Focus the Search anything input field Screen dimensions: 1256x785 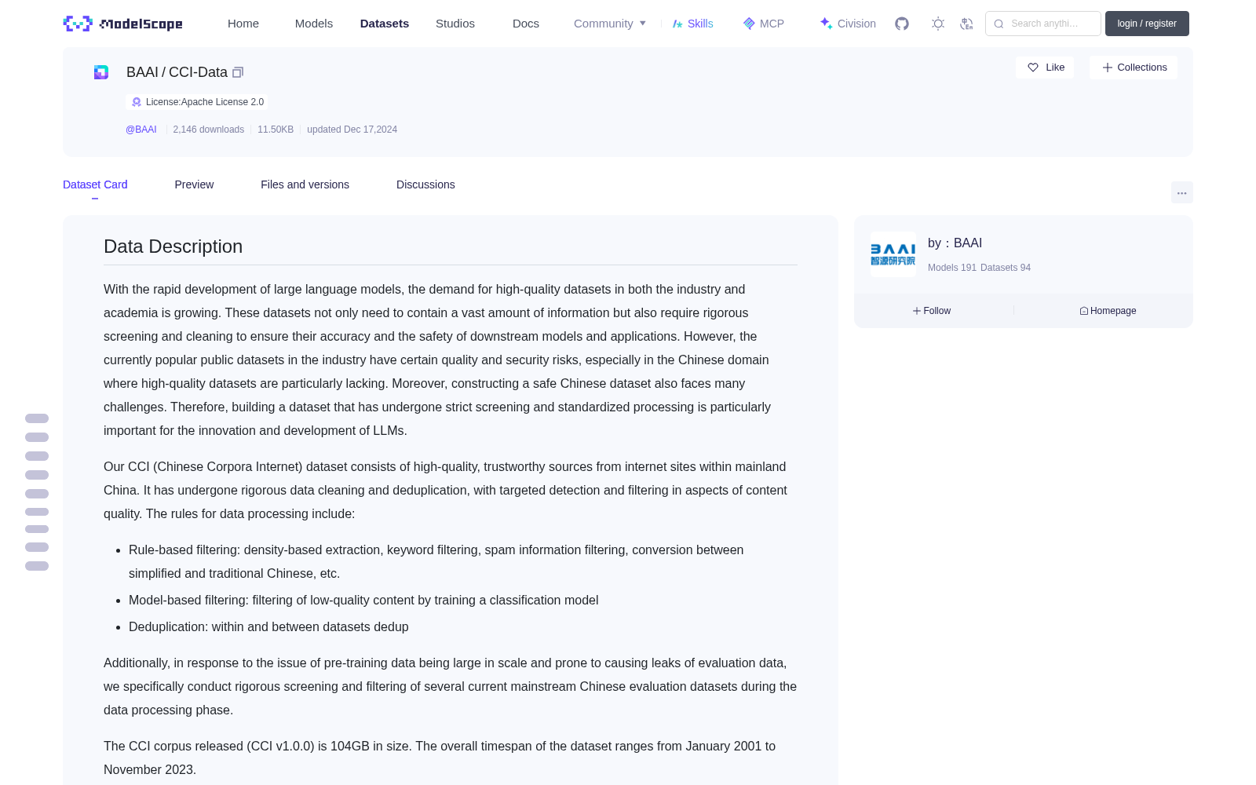click(x=1043, y=24)
